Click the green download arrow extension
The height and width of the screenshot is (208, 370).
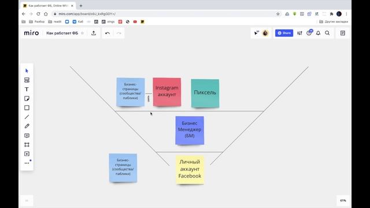(x=294, y=14)
